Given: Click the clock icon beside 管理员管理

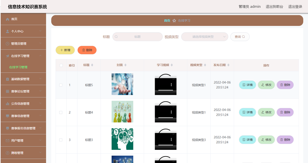Looking at the screenshot, I should [8, 44].
